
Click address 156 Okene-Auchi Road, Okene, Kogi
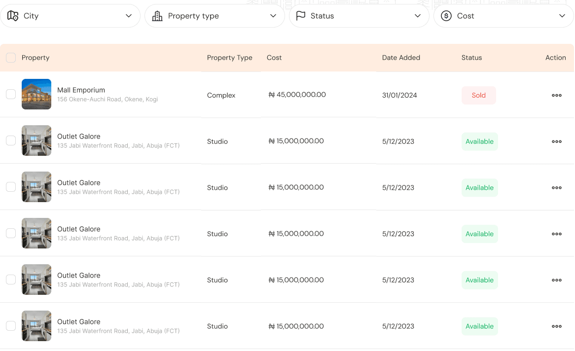(108, 100)
